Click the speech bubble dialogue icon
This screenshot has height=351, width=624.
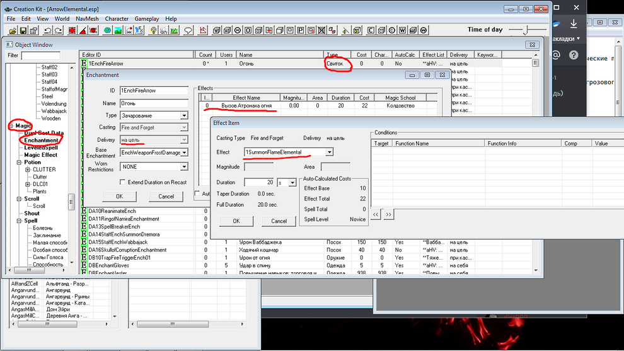tap(188, 30)
